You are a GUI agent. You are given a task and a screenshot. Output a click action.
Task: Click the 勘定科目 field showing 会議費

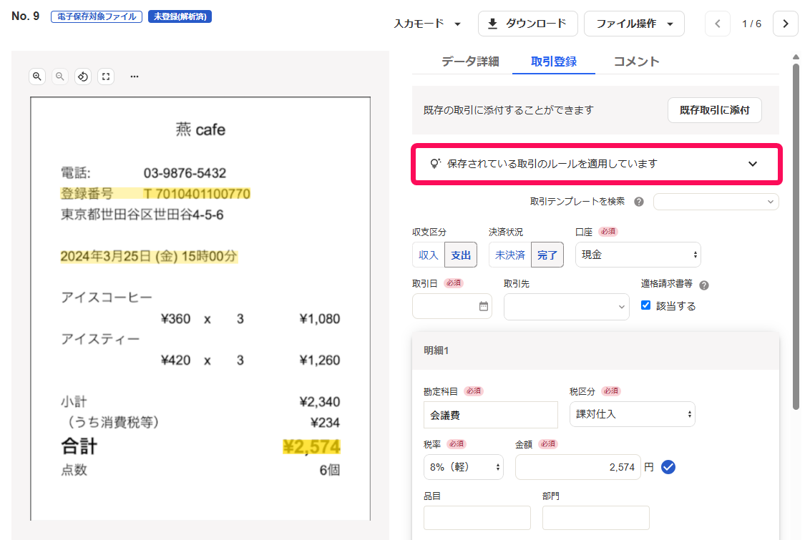[x=491, y=415]
